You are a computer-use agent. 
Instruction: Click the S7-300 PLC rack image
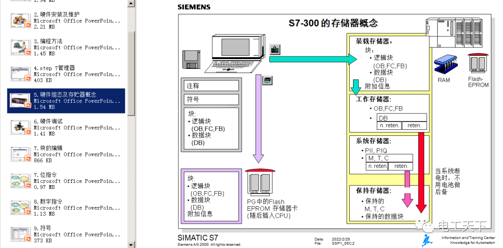(x=454, y=32)
